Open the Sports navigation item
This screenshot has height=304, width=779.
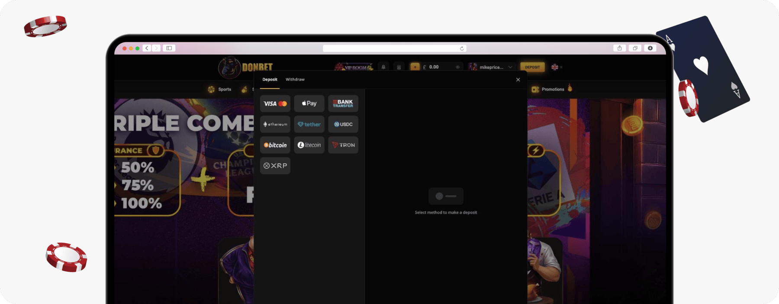click(219, 89)
